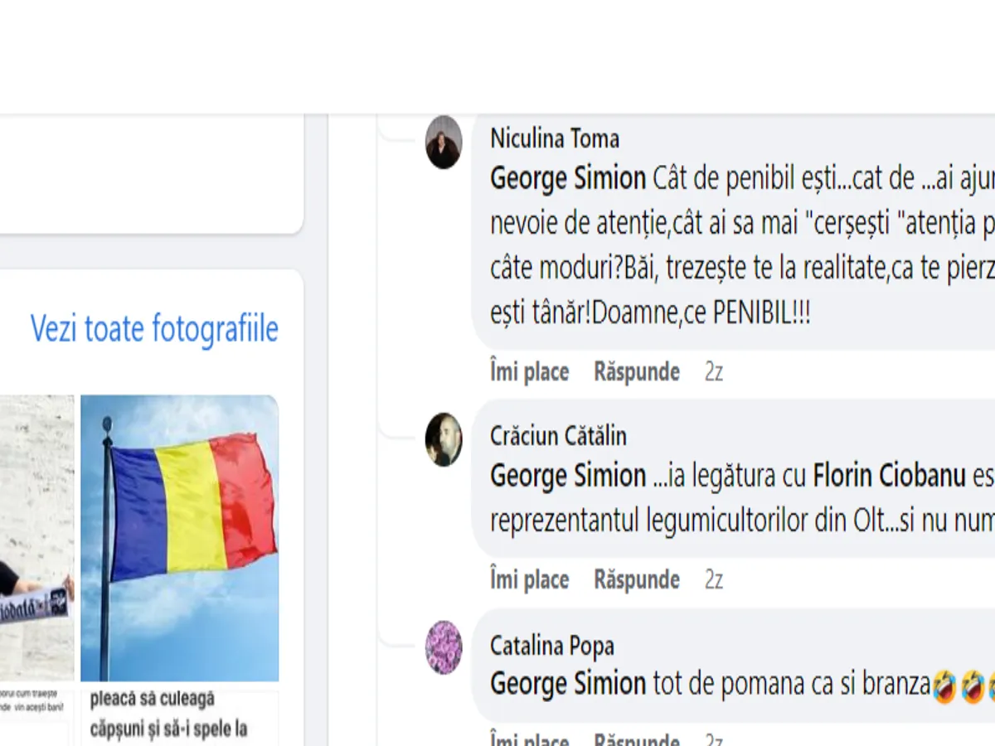Open the Romanian flag photo

180,537
